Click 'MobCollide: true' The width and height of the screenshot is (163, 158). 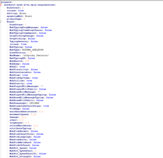point(21,81)
